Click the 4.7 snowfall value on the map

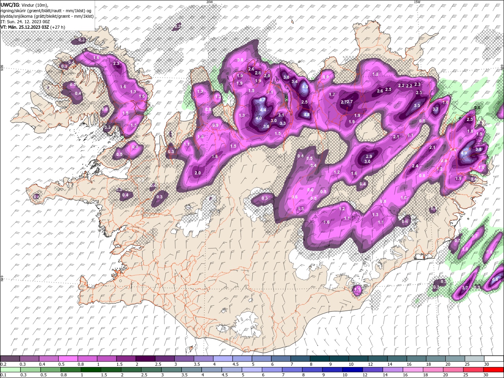(262, 100)
